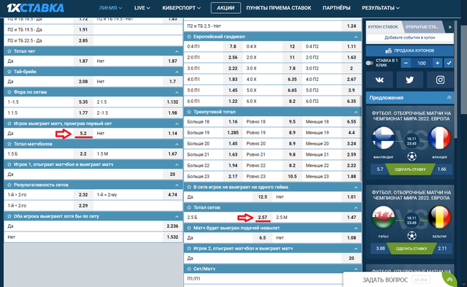Switch to Купон ставок tab
Image resolution: width=467 pixels, height=287 pixels.
tap(383, 27)
